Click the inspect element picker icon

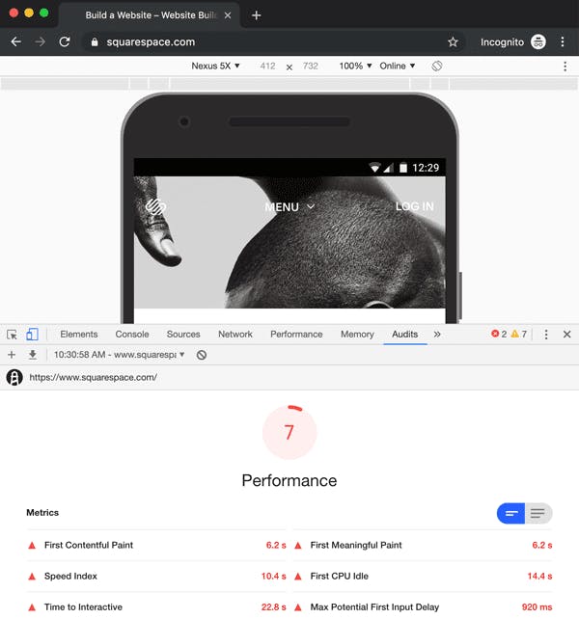(13, 335)
